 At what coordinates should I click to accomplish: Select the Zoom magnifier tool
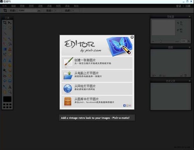coord(10,92)
